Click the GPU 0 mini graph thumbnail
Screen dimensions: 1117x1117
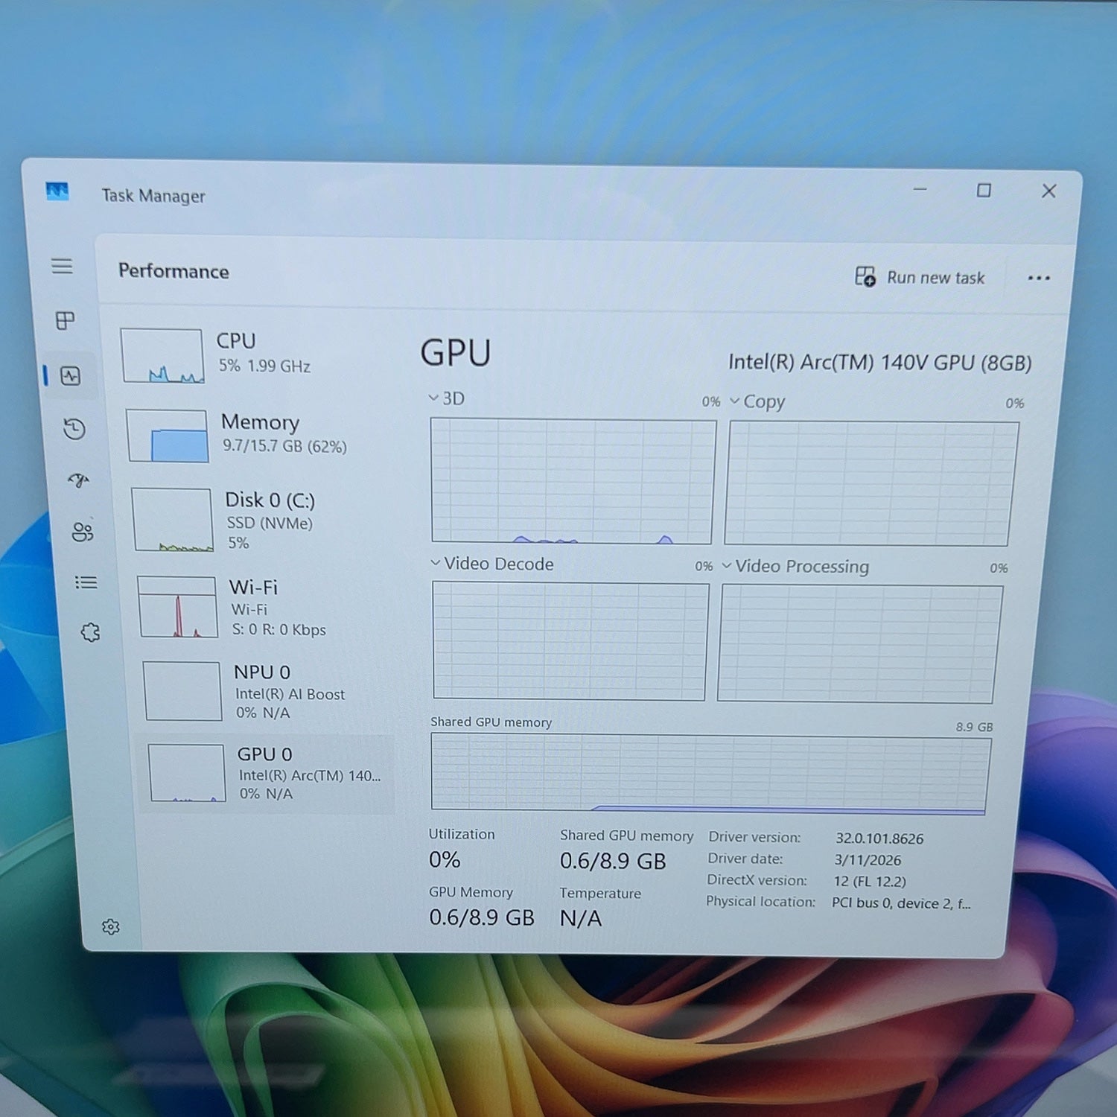187,773
